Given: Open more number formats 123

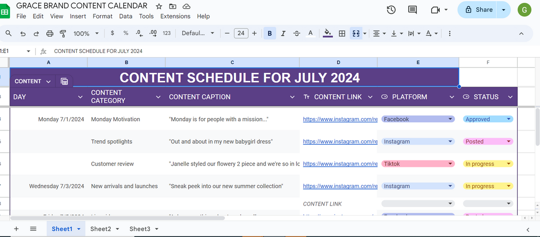Looking at the screenshot, I should [x=167, y=33].
